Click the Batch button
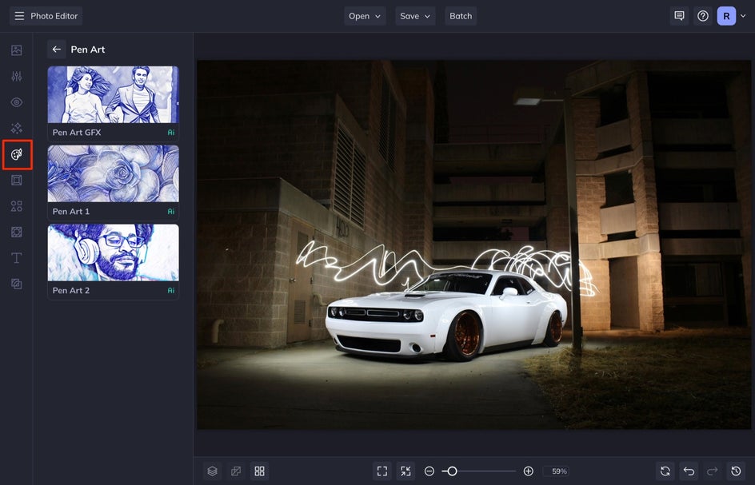755x485 pixels. [461, 16]
